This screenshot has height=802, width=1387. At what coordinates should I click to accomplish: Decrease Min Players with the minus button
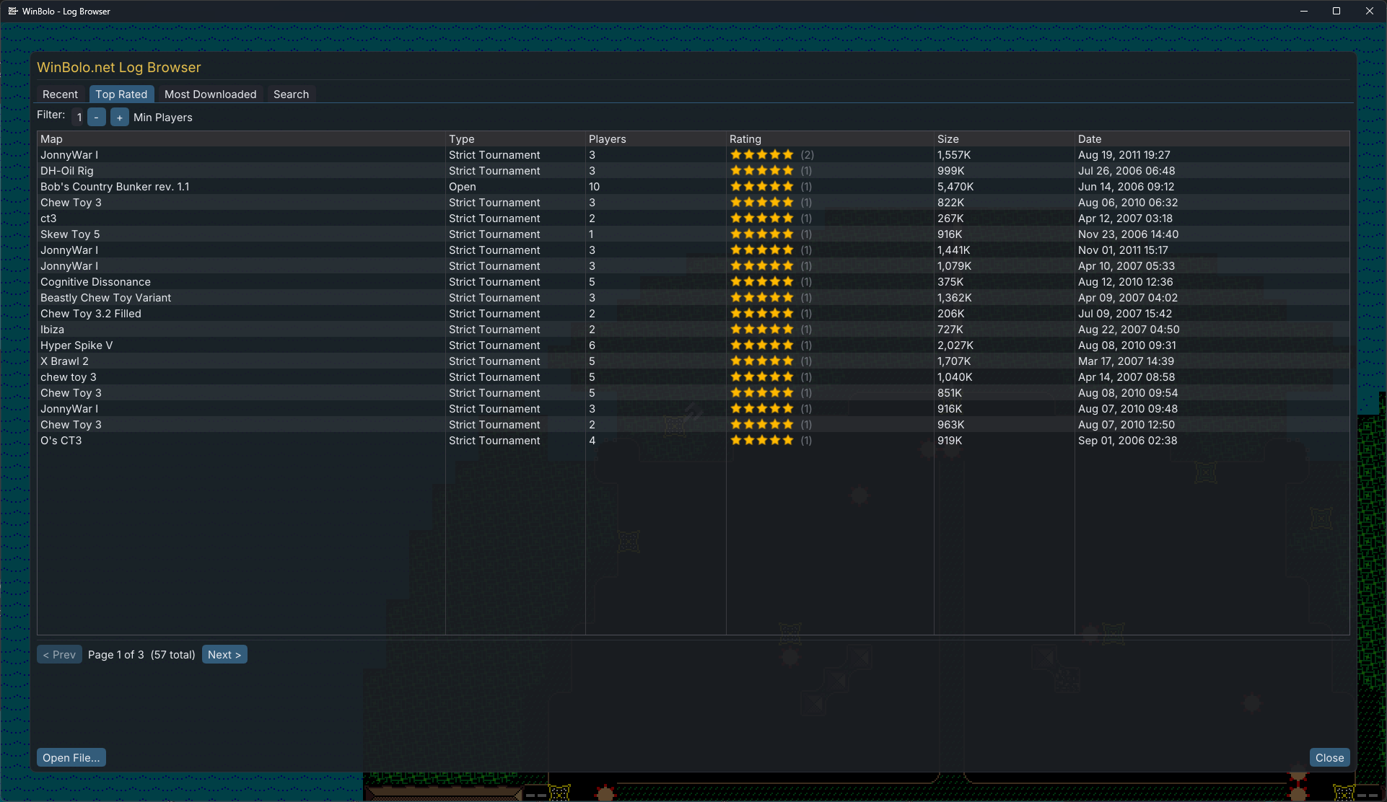click(x=97, y=117)
